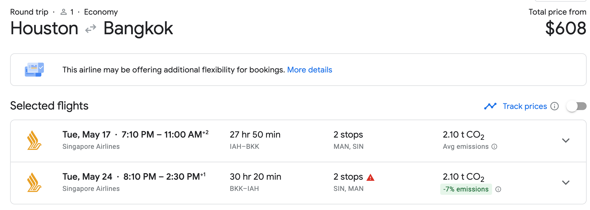This screenshot has width=590, height=210.
Task: Click the Track prices label
Action: coord(525,106)
